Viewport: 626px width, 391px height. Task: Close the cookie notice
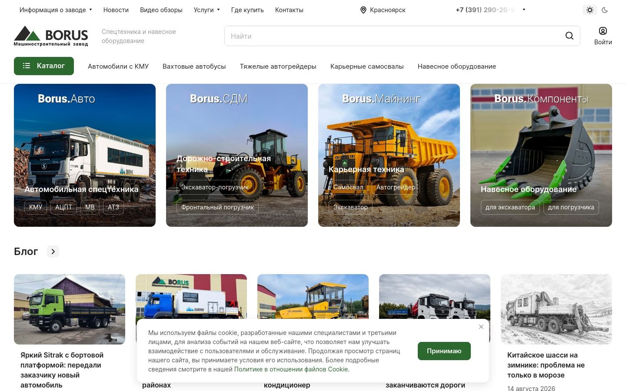point(481,327)
